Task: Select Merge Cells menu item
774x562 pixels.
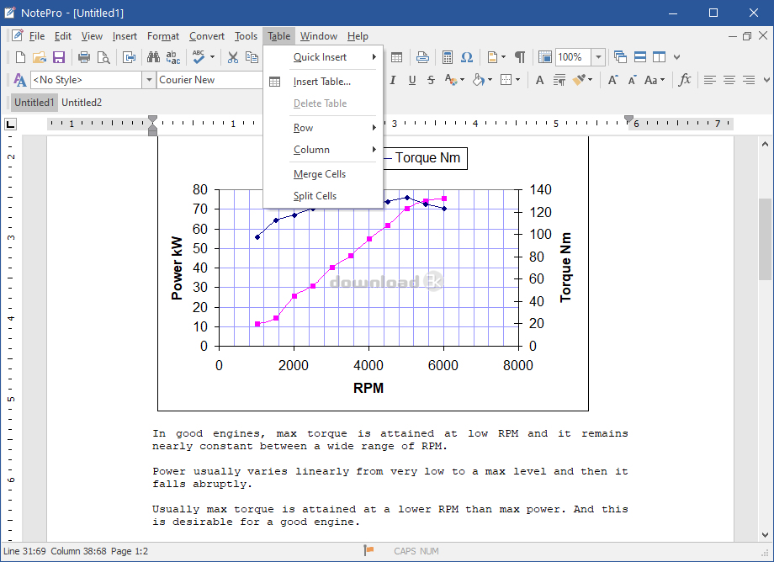Action: pyautogui.click(x=323, y=174)
